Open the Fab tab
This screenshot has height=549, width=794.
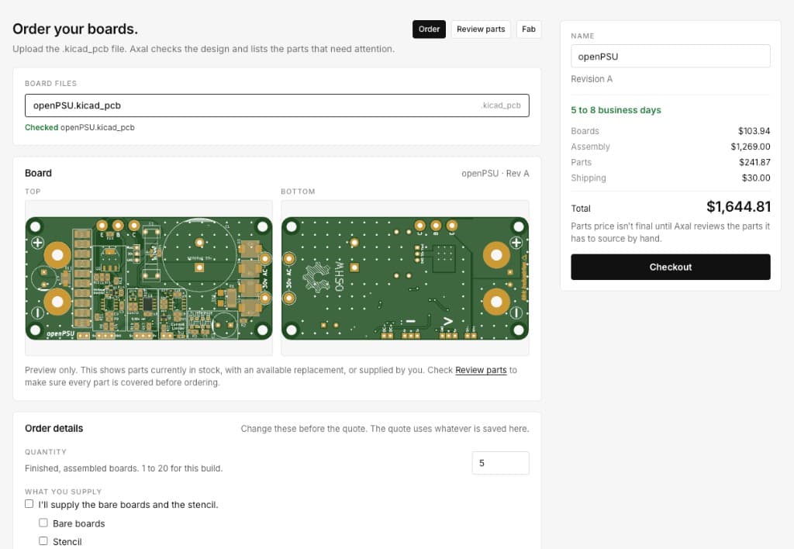pyautogui.click(x=529, y=29)
